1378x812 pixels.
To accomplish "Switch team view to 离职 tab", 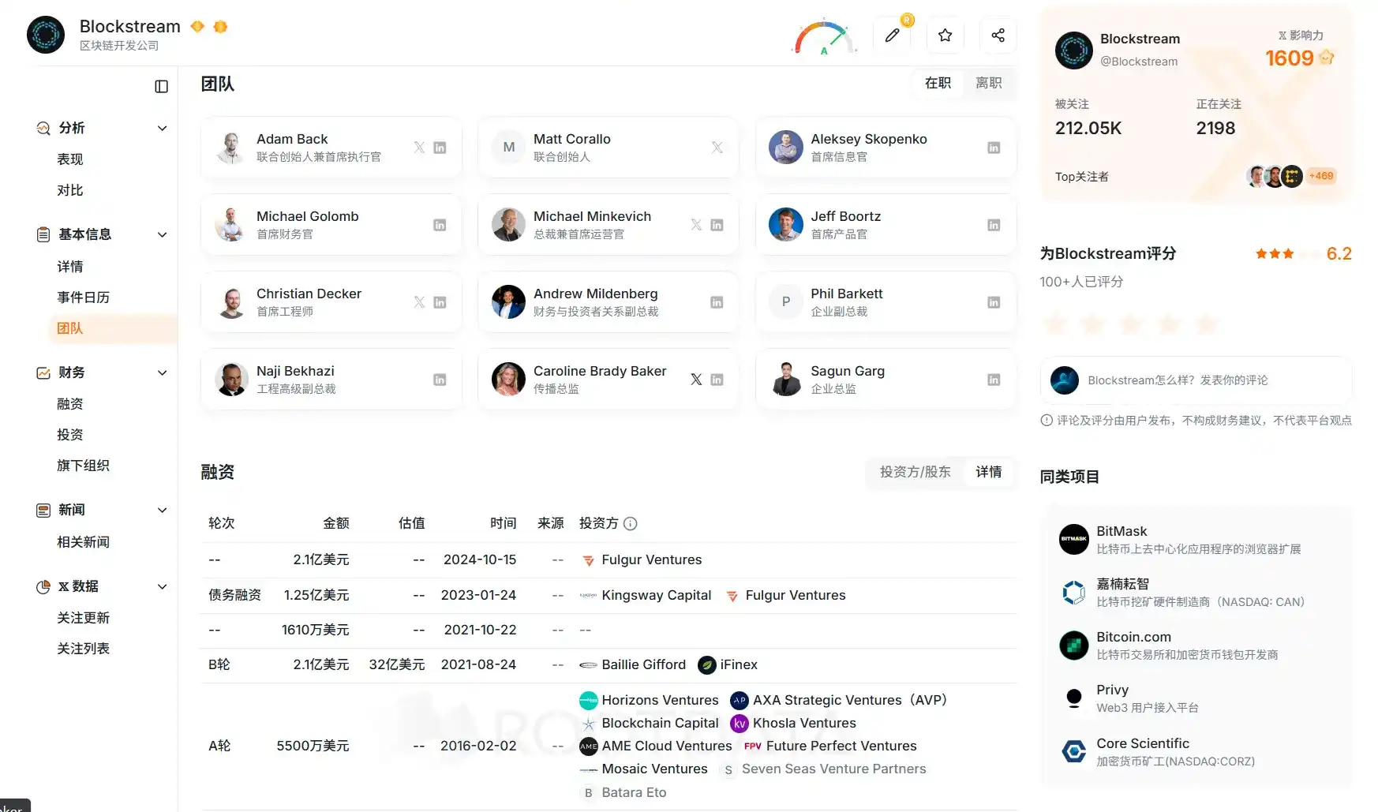I will click(x=989, y=83).
